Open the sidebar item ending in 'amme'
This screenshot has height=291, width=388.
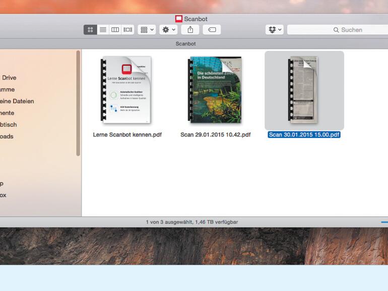(7, 90)
